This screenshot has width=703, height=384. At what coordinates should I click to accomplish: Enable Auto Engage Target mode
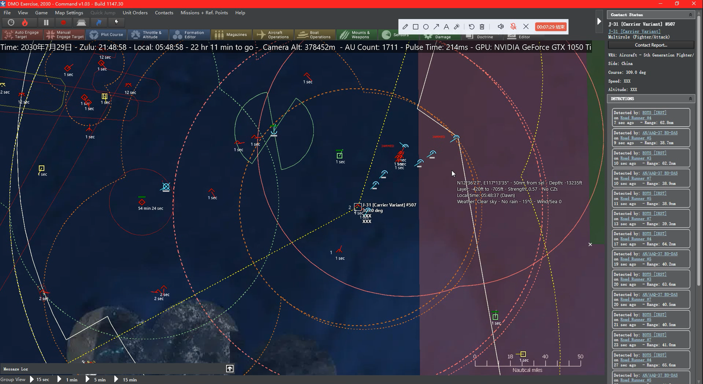(22, 34)
